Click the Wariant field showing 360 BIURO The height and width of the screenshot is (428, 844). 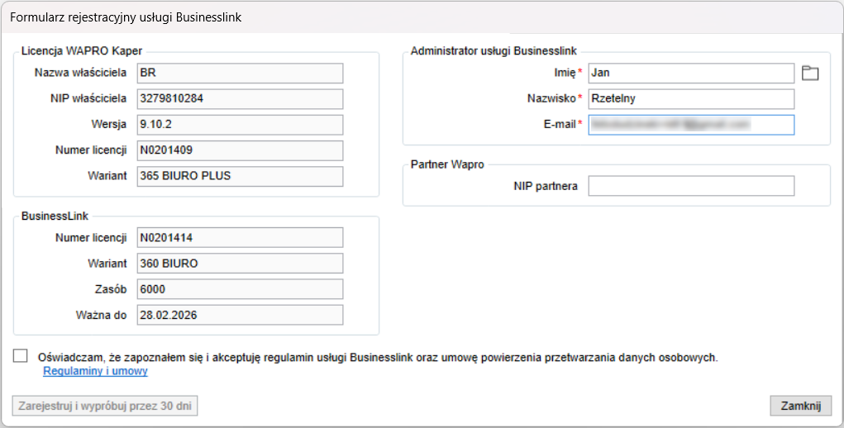[239, 264]
